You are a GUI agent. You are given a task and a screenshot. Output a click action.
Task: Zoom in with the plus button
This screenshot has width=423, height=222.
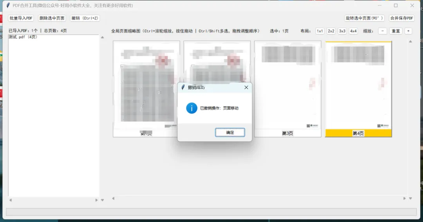pyautogui.click(x=409, y=31)
